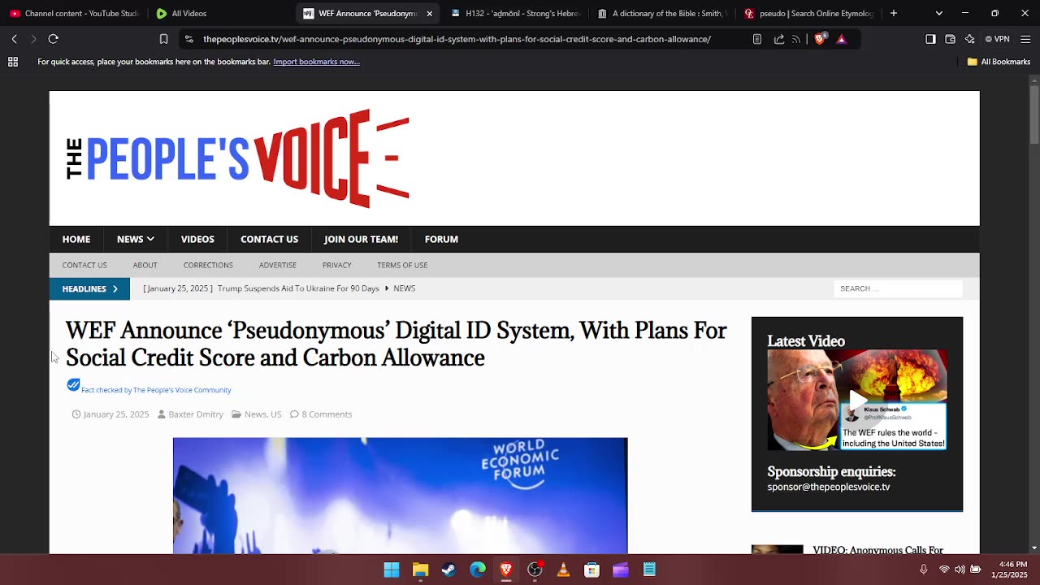Toggle the browser sidebar panel
The image size is (1040, 585).
930,39
